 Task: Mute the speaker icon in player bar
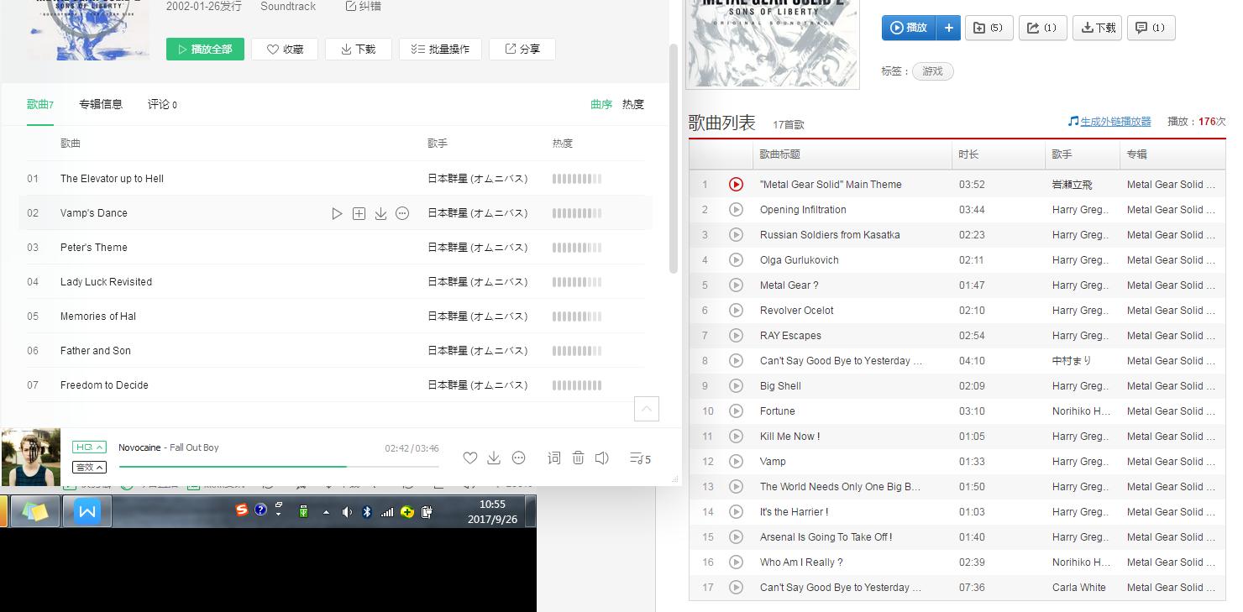tap(602, 458)
